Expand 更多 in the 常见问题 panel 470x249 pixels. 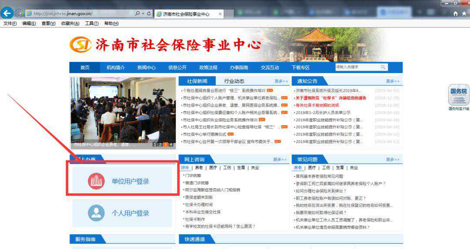coord(393,159)
